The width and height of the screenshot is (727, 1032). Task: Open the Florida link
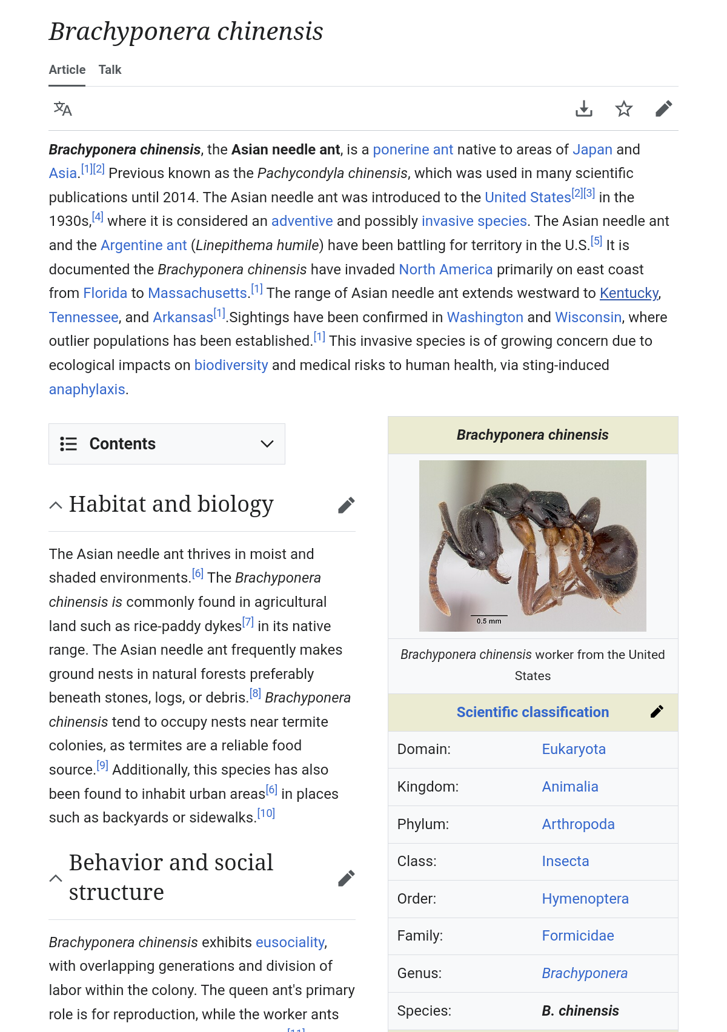click(105, 293)
